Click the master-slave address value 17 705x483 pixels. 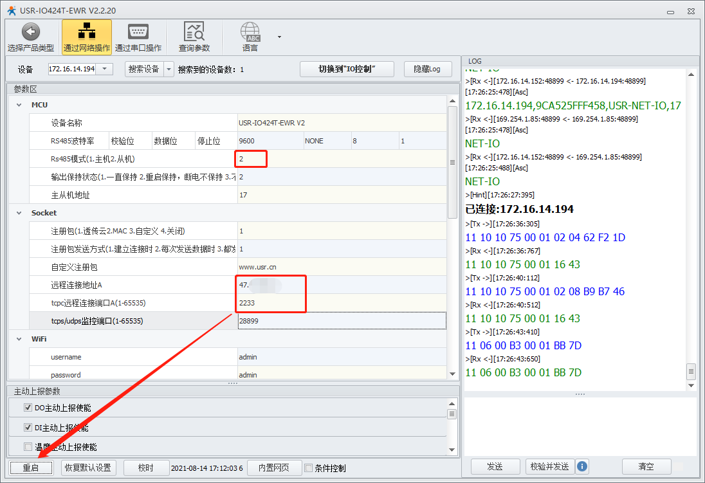342,195
